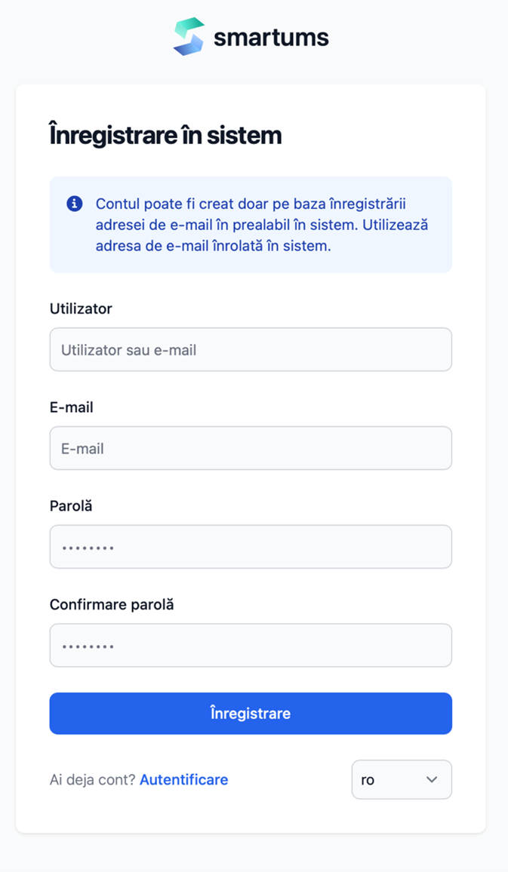The image size is (508, 872).
Task: Focus the Confirmare parolă input field
Action: [251, 646]
